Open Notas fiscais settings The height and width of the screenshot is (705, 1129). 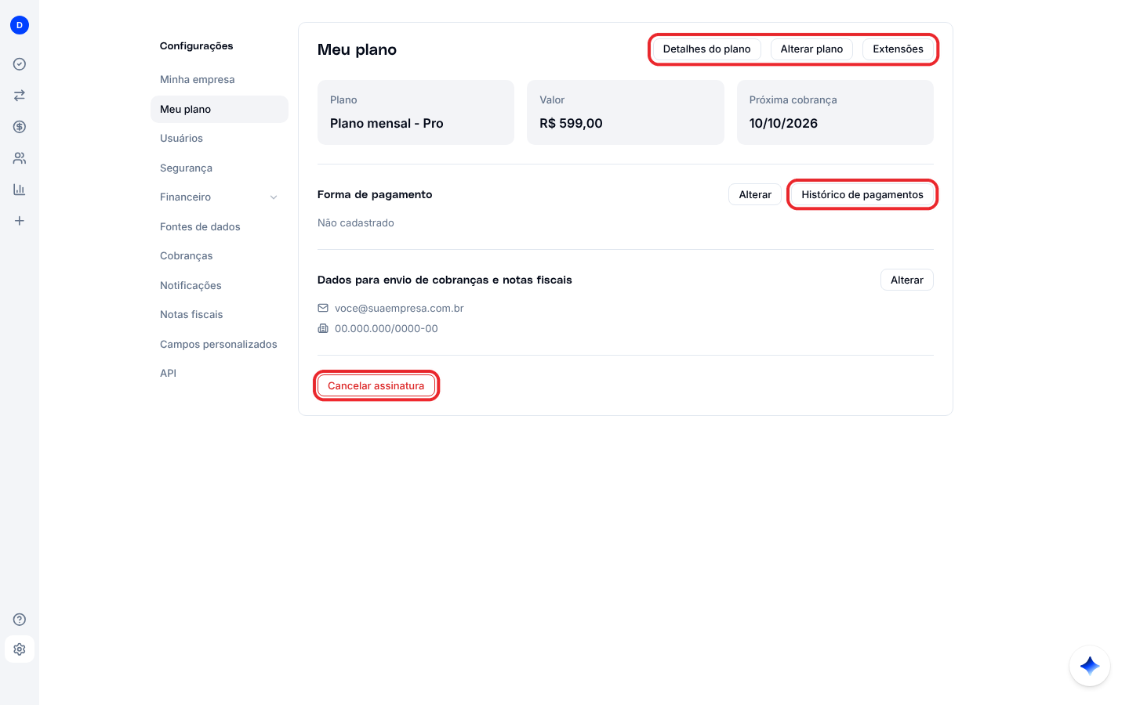point(220,315)
